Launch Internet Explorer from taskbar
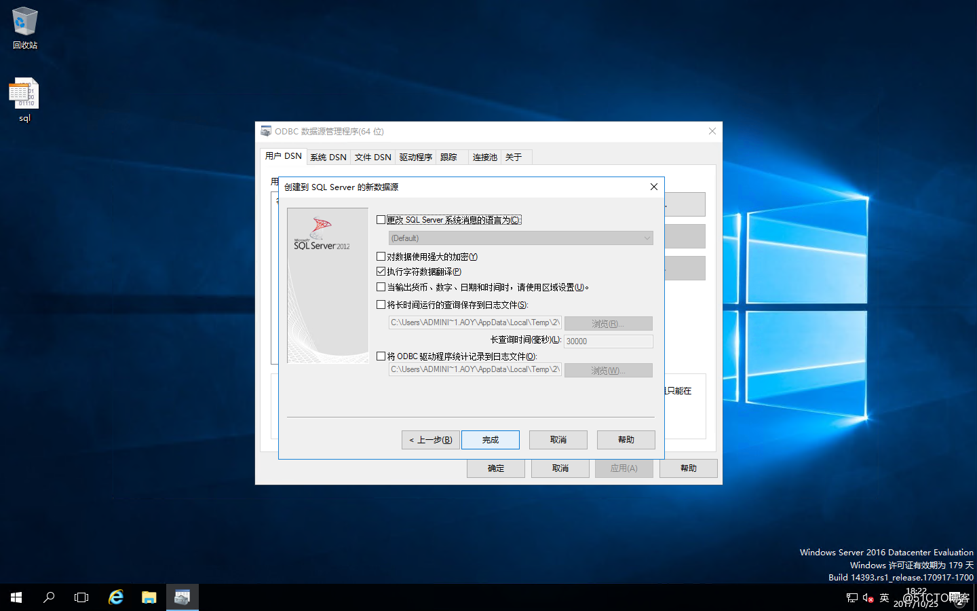The image size is (977, 611). tap(116, 597)
